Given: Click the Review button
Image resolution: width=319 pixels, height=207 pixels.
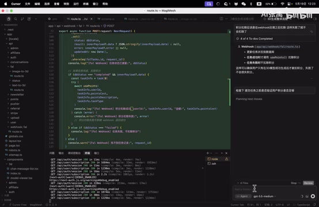Looking at the screenshot, I should click(x=308, y=183).
